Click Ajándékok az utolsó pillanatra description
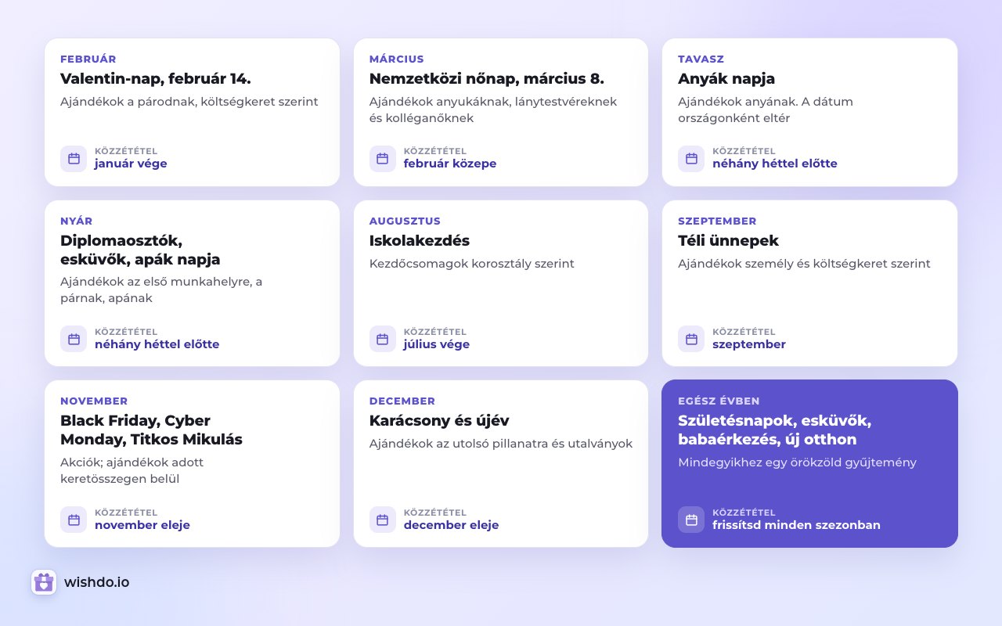1002x626 pixels. click(501, 444)
